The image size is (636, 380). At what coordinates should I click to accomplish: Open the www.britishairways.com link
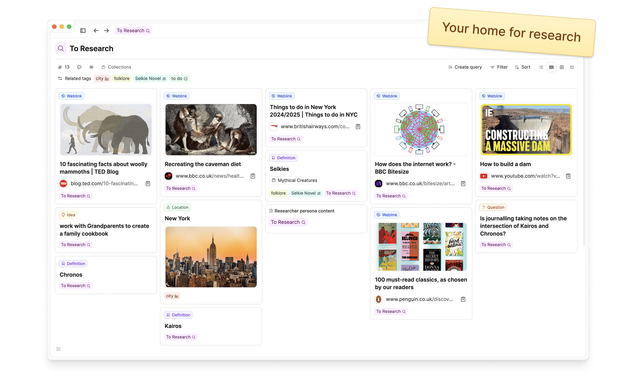pos(315,127)
